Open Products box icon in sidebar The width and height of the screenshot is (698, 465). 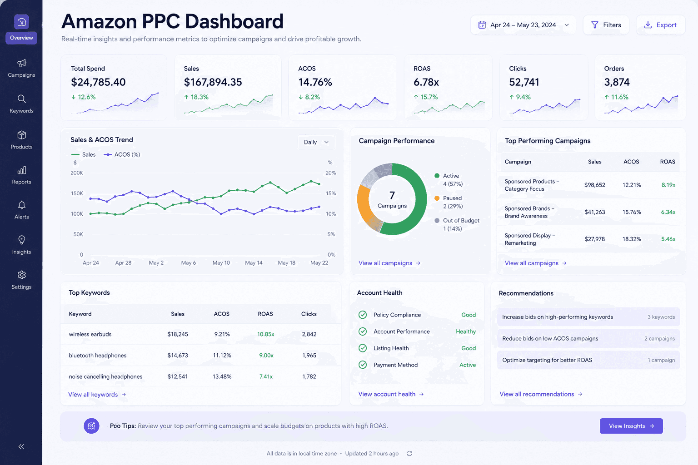pos(21,135)
